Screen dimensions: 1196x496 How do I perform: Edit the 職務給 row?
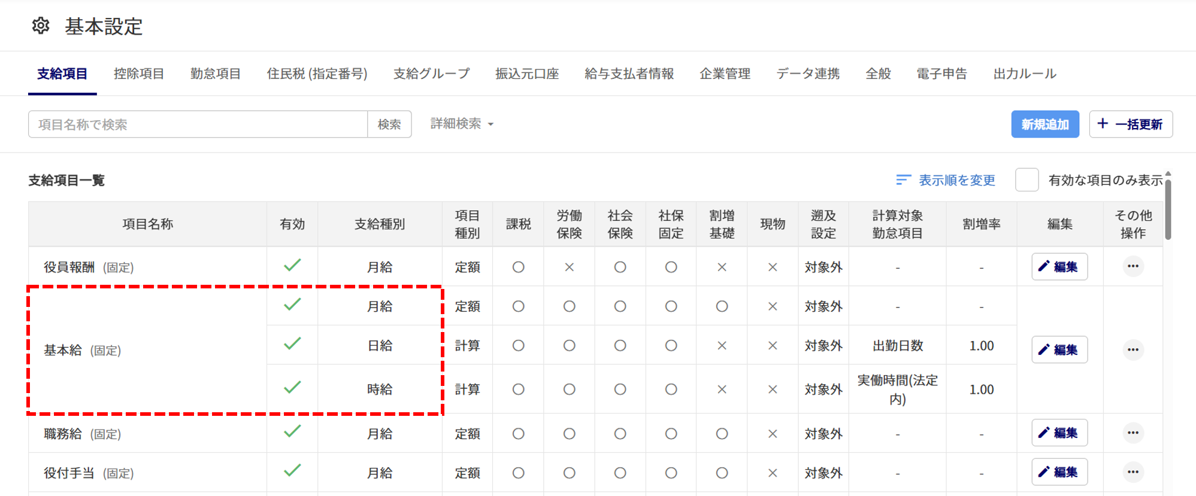point(1059,433)
